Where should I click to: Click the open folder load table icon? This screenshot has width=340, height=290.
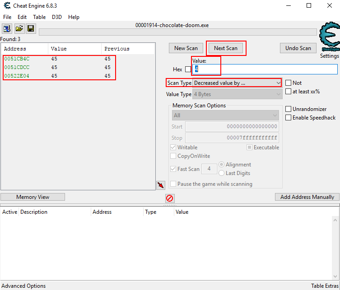click(x=19, y=29)
